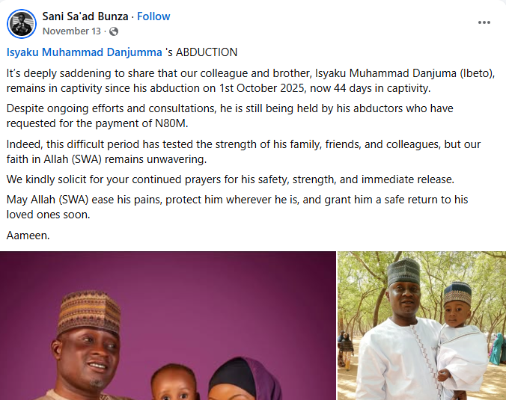This screenshot has width=506, height=400.
Task: Click the baby in the left photo
Action: 174,383
